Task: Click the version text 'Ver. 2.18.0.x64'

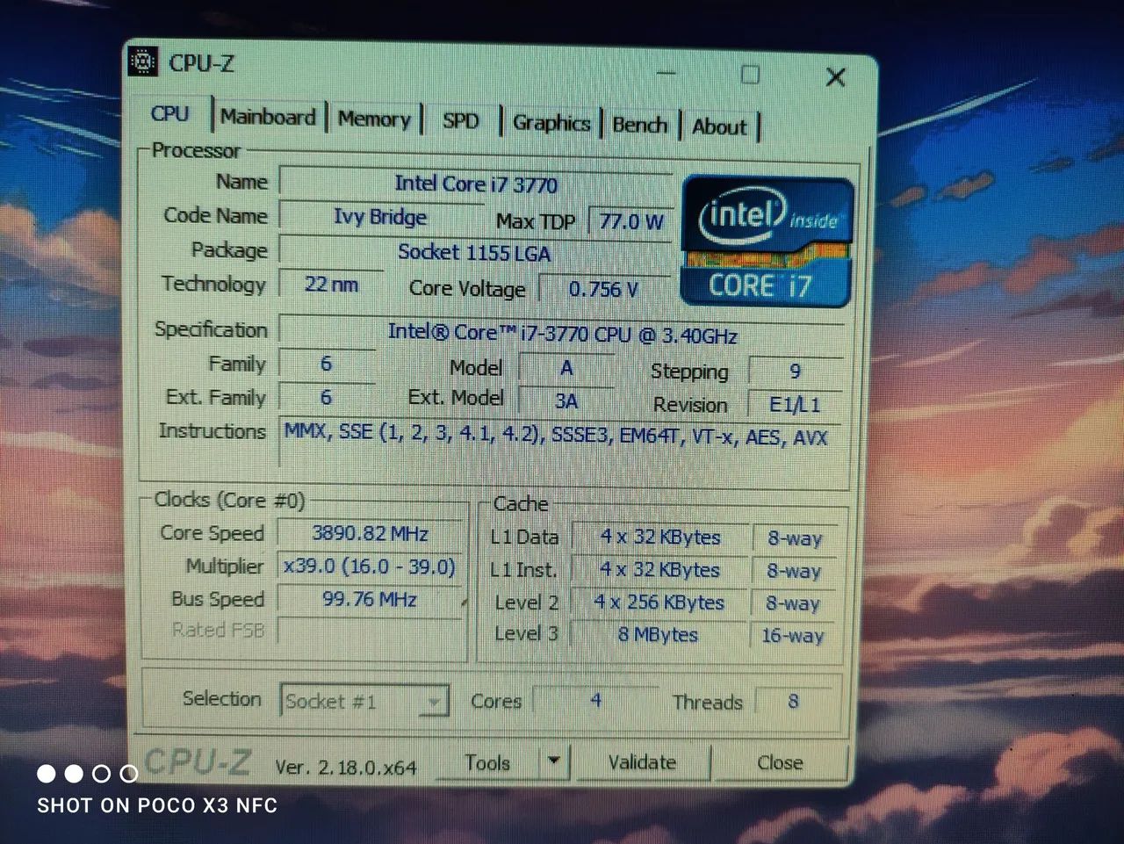Action: [x=346, y=768]
